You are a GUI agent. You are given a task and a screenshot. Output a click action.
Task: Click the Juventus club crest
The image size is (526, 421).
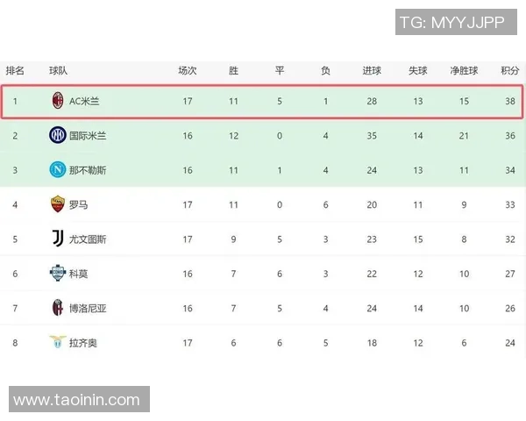coord(58,239)
